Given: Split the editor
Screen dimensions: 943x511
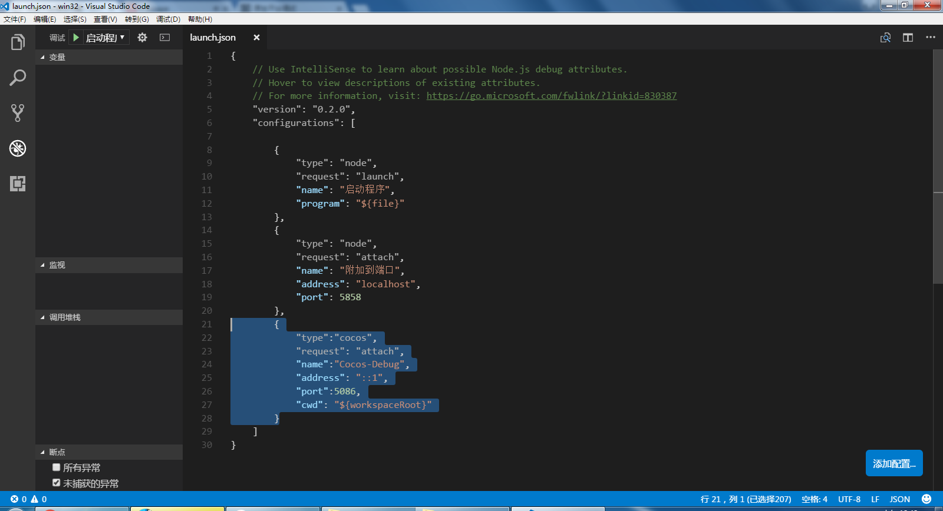Looking at the screenshot, I should (908, 38).
